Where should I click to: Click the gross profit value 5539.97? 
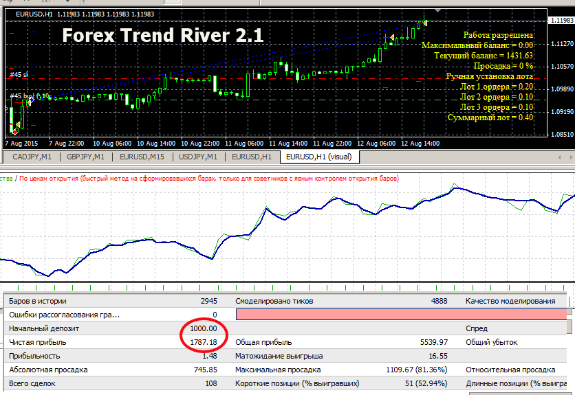point(434,342)
